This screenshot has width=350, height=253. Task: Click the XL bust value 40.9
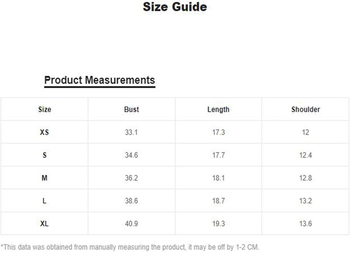(131, 224)
